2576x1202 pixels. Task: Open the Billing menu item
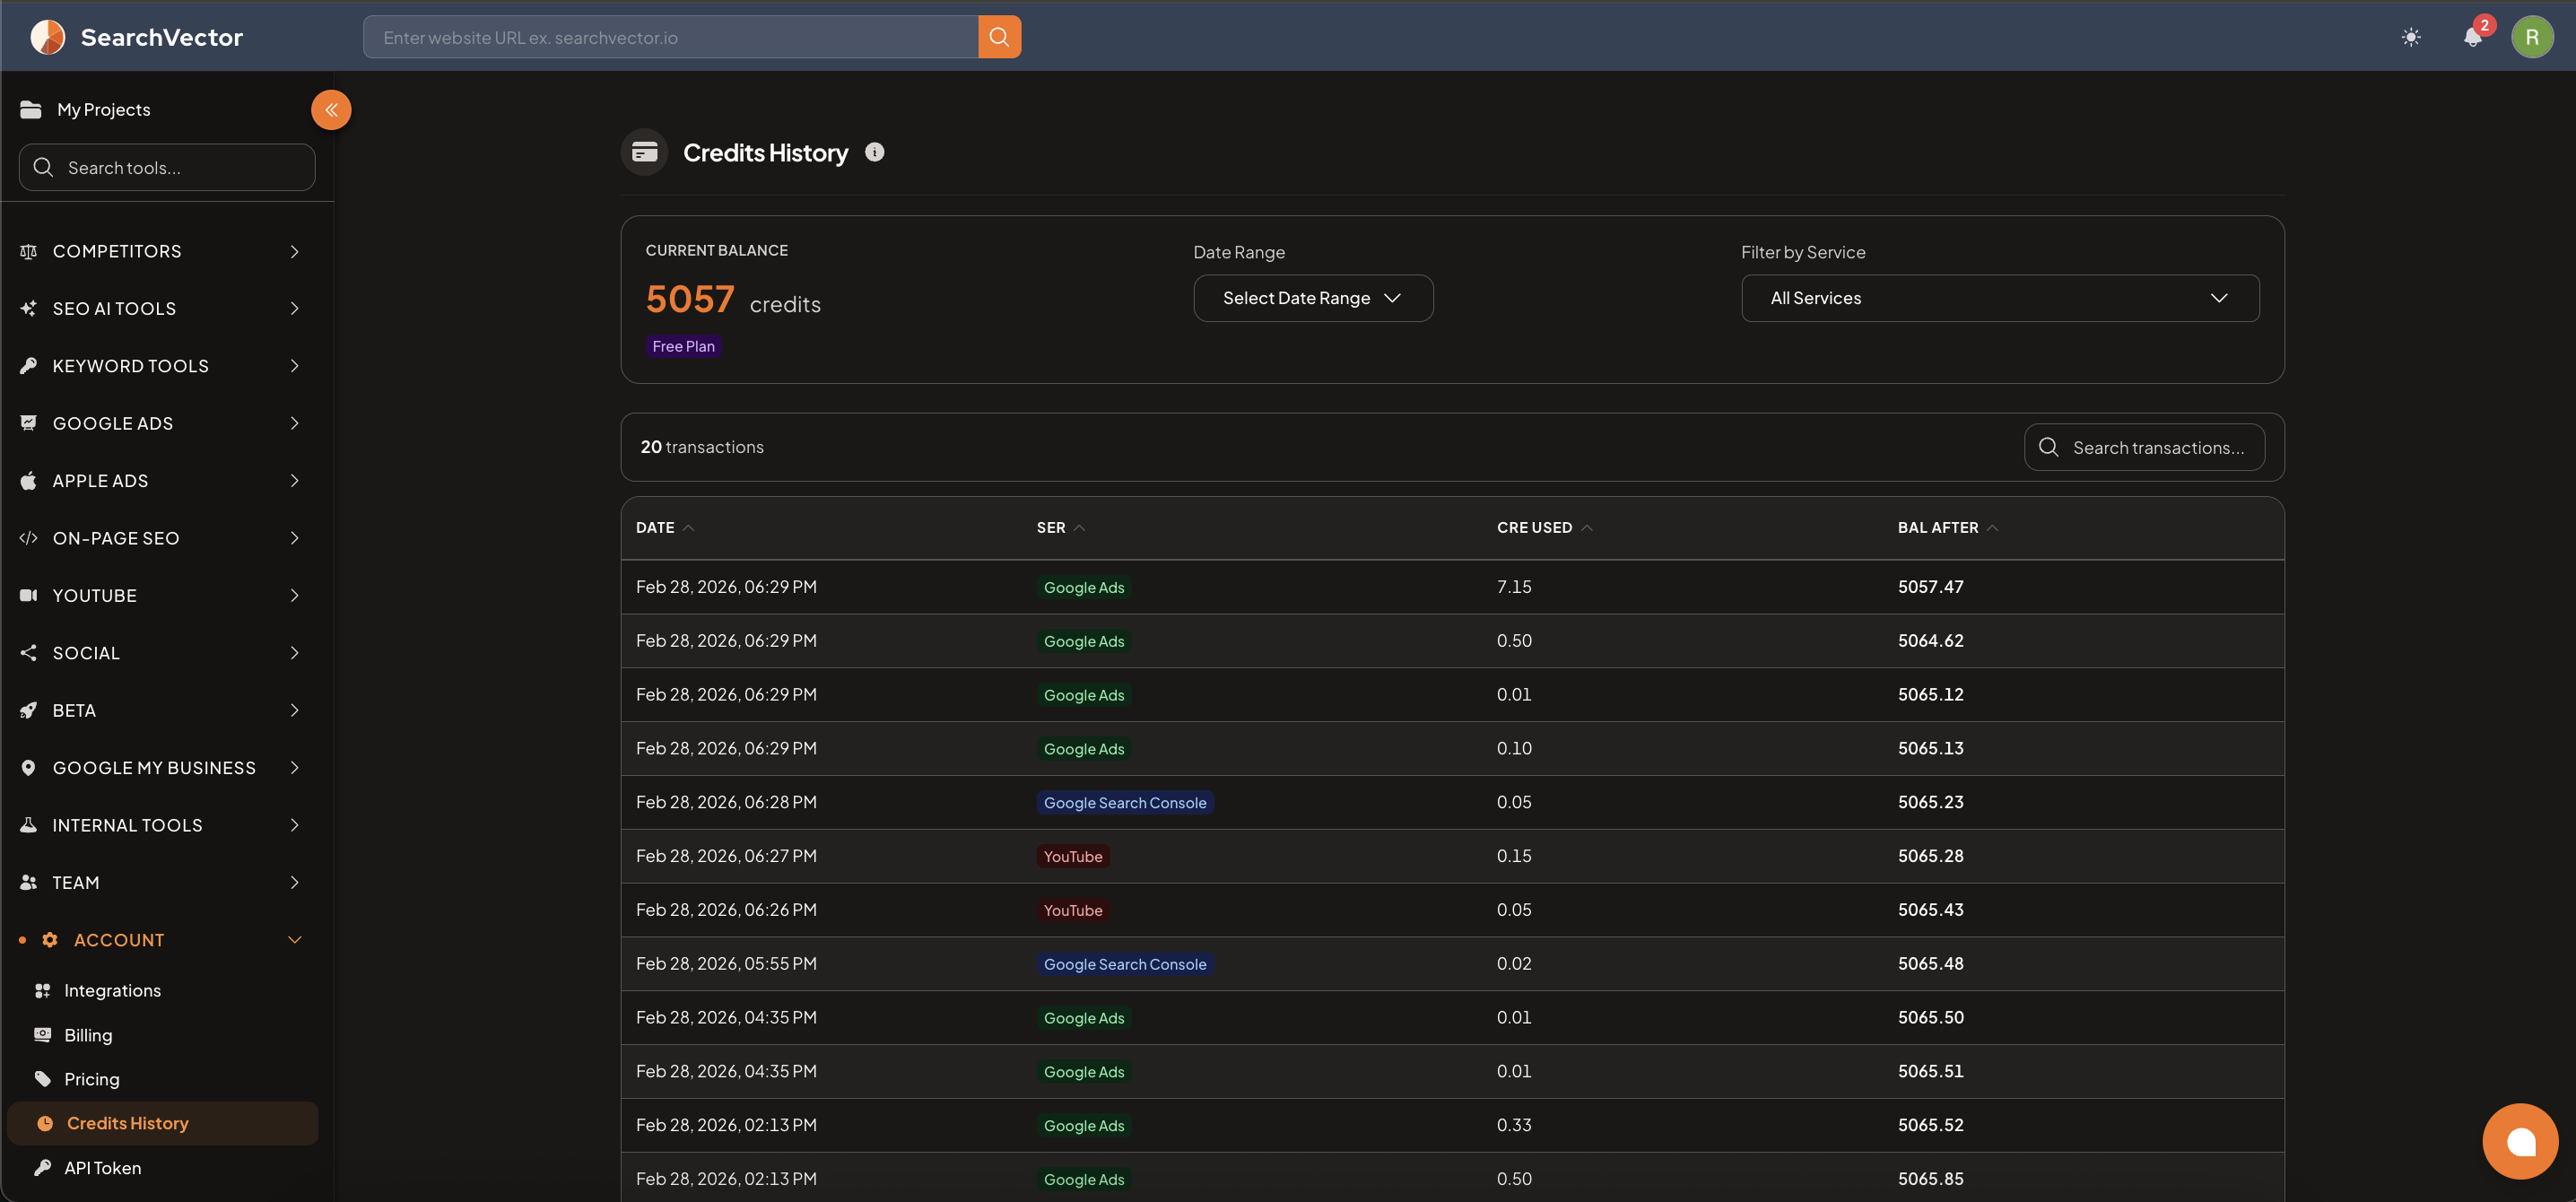click(x=88, y=1035)
